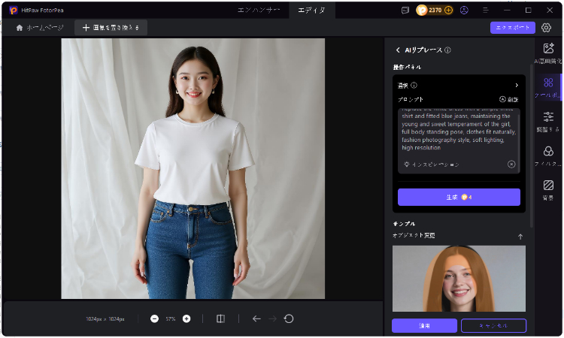Open the feedback message icon in title bar
The width and height of the screenshot is (564, 338).
click(405, 10)
